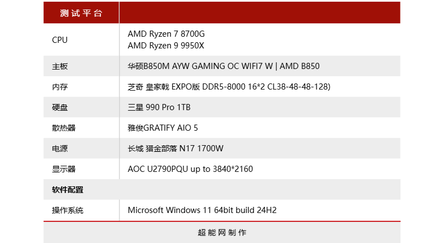This screenshot has height=243, width=444.
Task: Click the 超能网制作 footer text
Action: (222, 232)
